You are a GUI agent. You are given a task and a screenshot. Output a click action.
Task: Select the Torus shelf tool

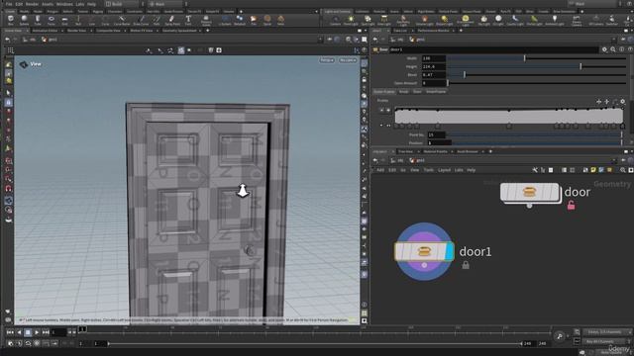[x=51, y=20]
